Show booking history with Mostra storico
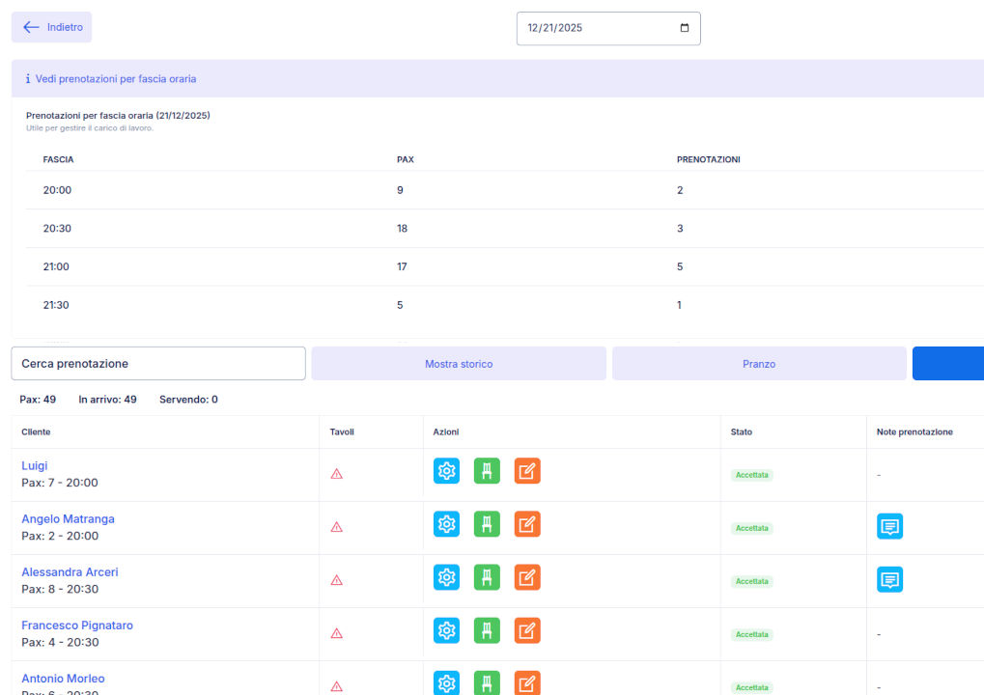This screenshot has width=984, height=695. coord(459,363)
